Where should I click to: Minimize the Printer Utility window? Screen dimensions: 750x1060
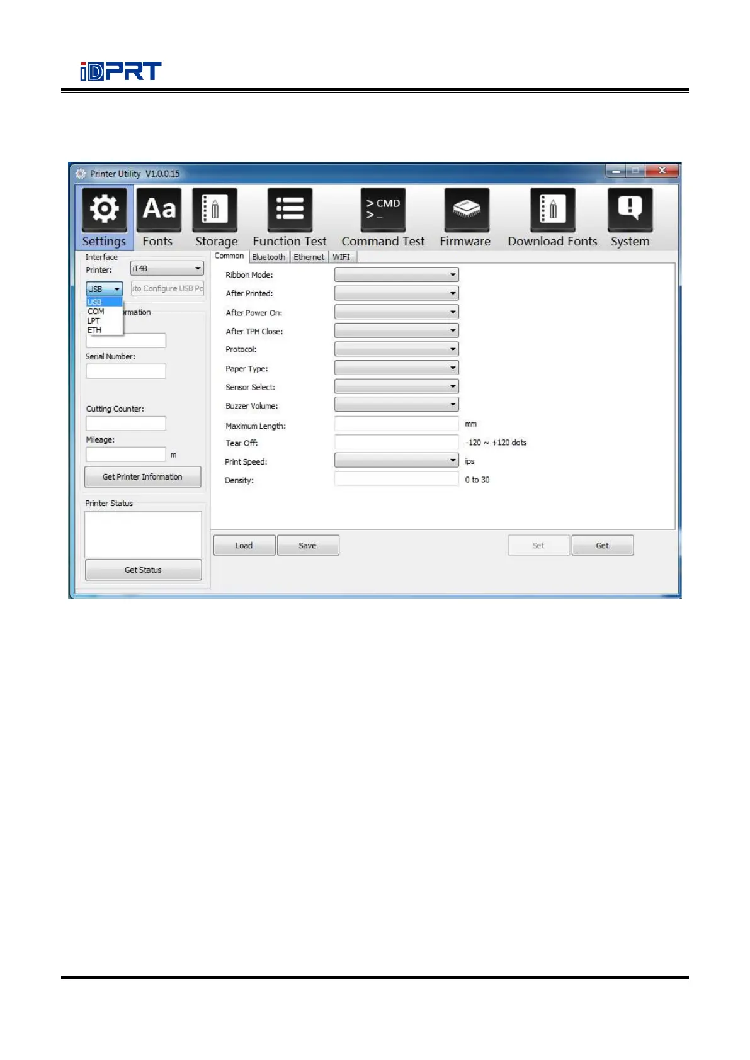tap(616, 171)
